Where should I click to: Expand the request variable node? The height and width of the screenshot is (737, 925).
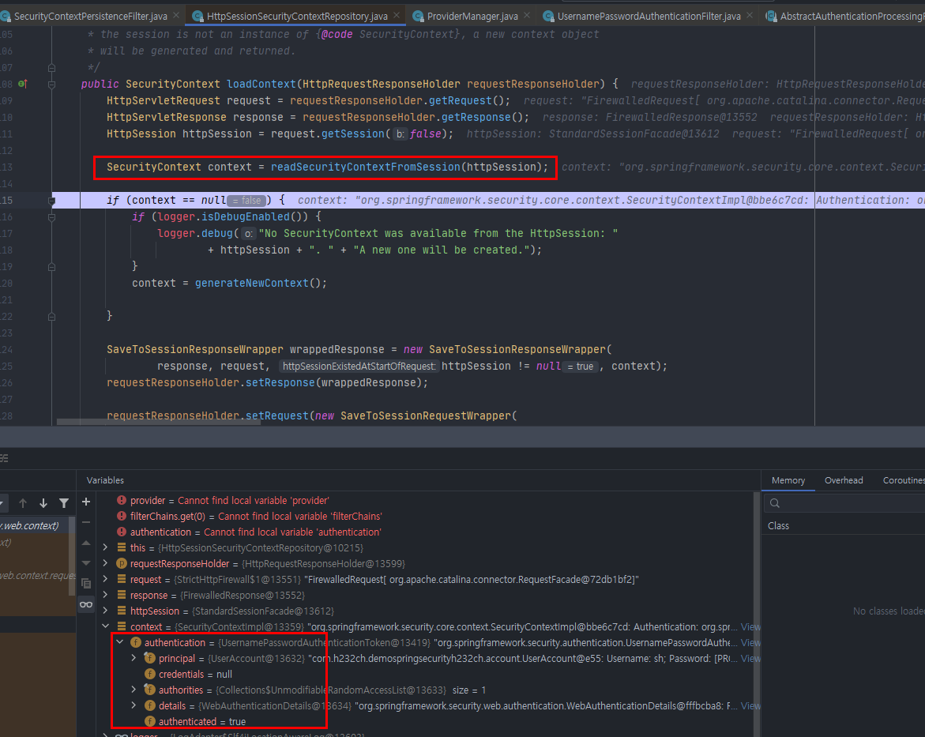pyautogui.click(x=106, y=580)
